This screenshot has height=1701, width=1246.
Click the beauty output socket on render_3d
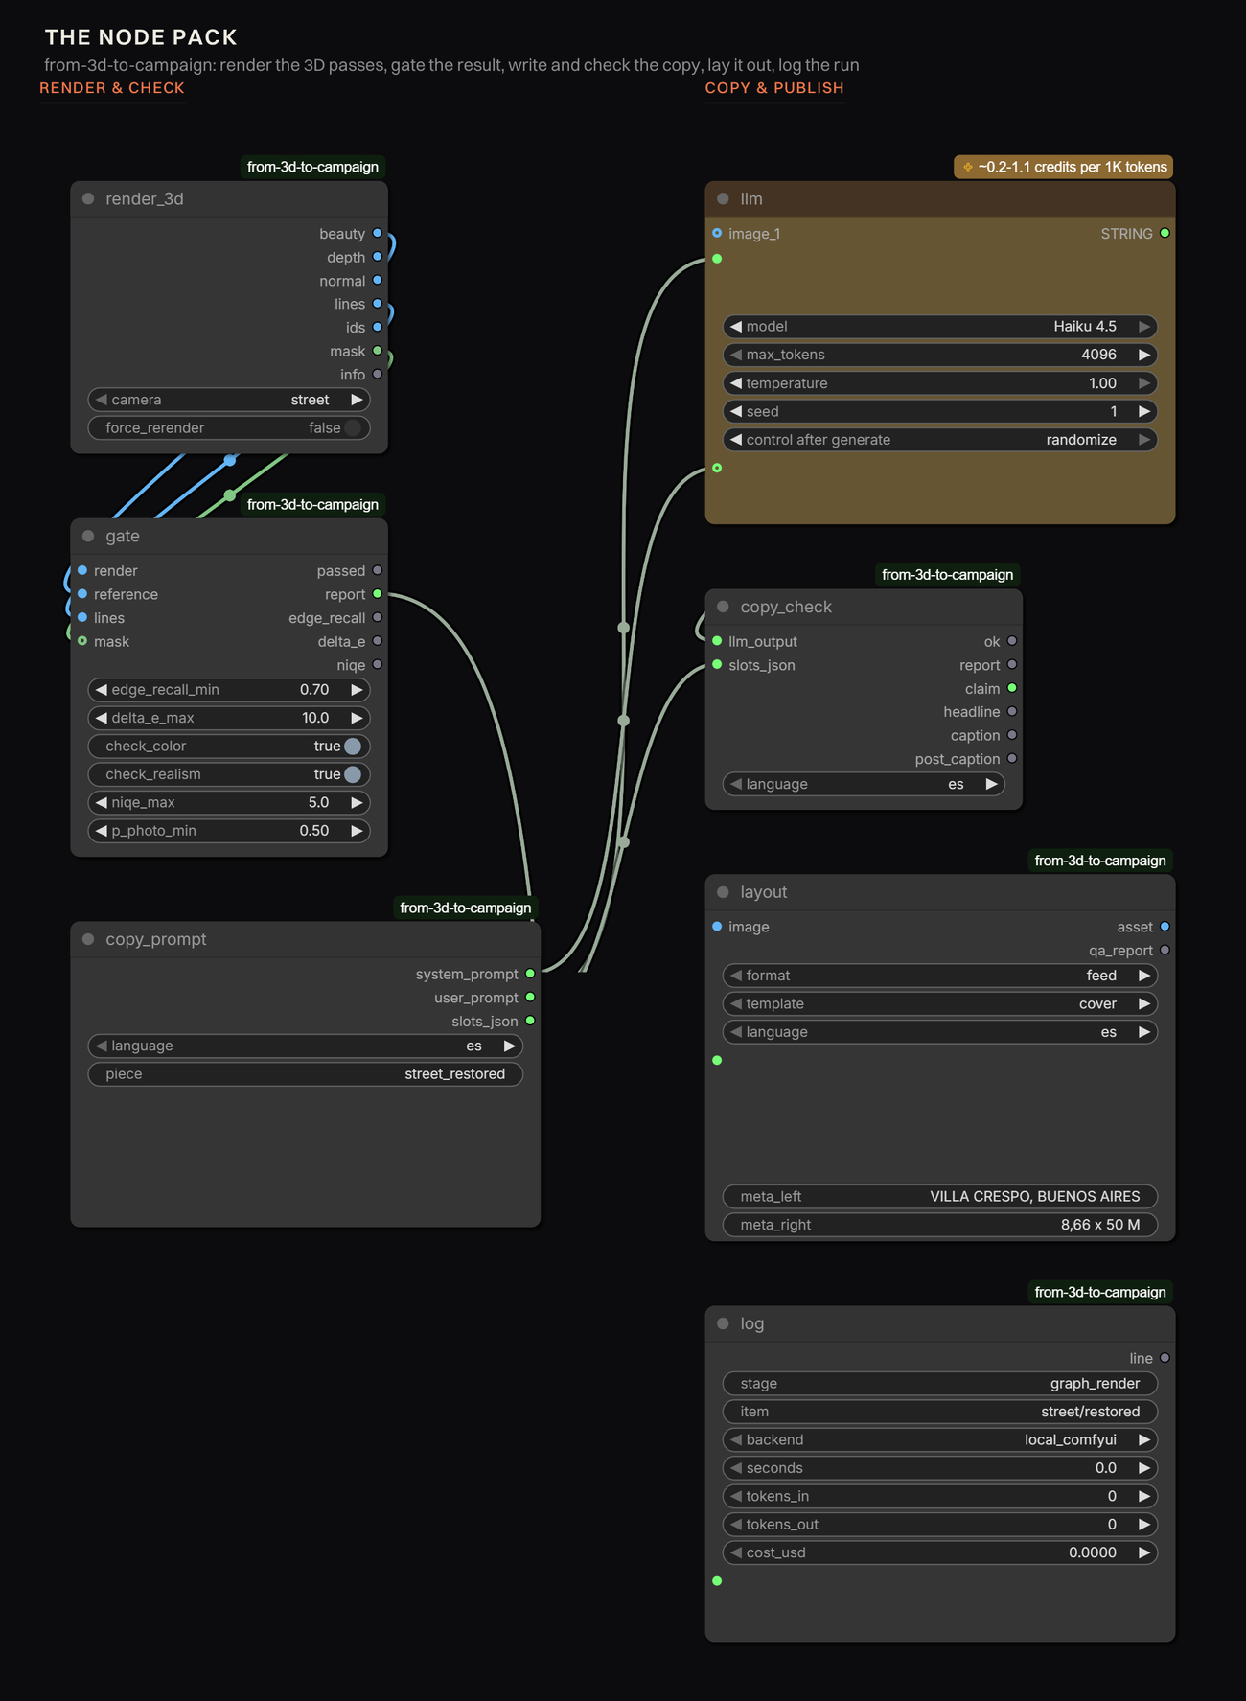click(378, 233)
